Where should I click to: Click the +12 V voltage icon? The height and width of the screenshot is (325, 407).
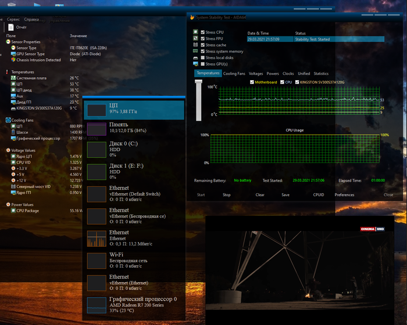coord(13,180)
